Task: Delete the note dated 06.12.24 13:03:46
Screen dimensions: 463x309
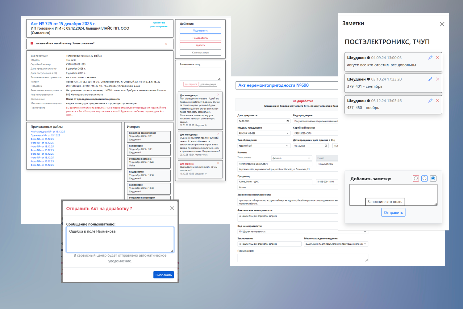Action: point(437,101)
